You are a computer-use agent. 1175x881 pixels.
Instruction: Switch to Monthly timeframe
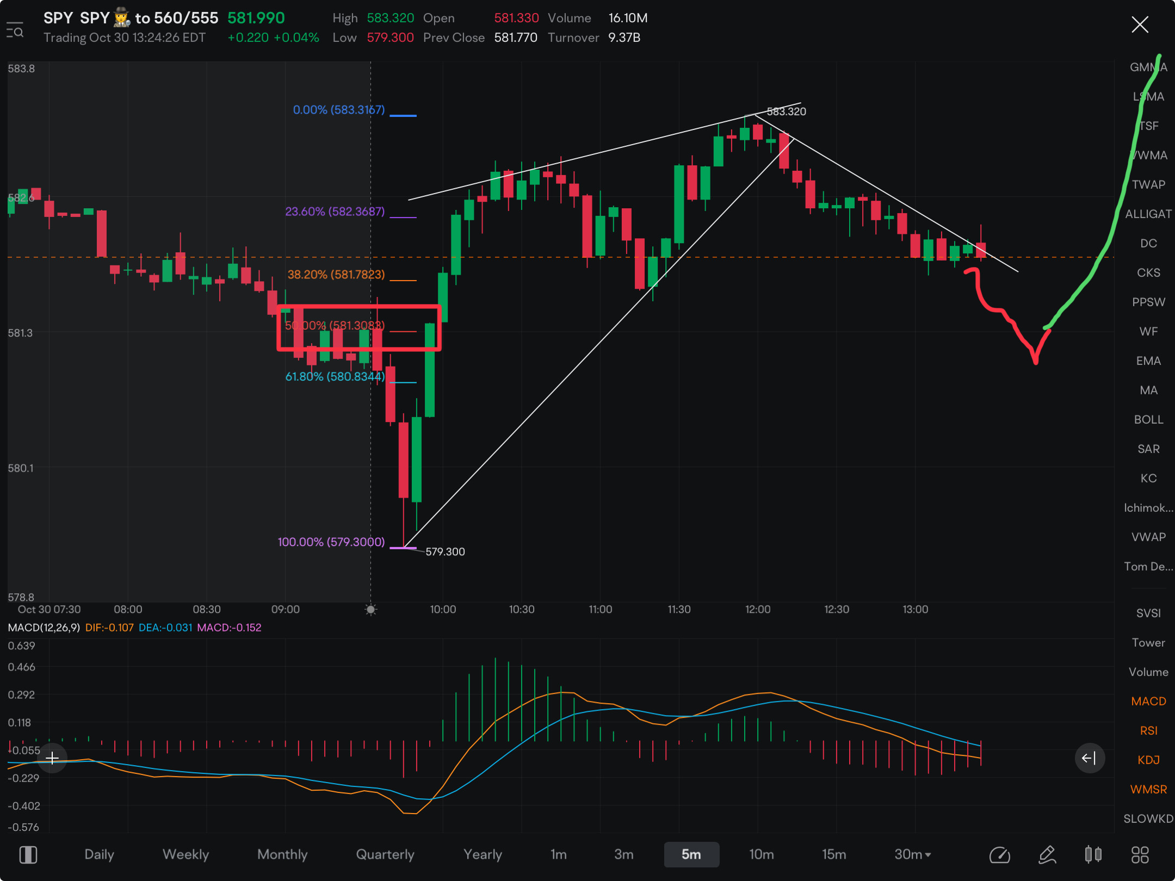point(282,854)
